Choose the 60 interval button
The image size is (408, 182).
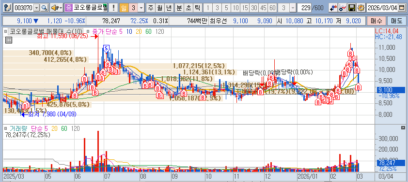pos(272,8)
